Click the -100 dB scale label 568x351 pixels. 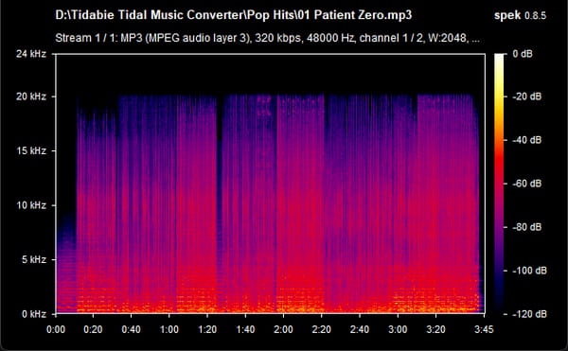point(529,271)
